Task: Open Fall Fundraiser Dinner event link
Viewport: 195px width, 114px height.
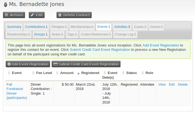Action: [16, 91]
